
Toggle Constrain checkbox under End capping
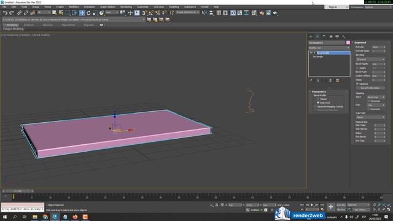[x=368, y=109]
